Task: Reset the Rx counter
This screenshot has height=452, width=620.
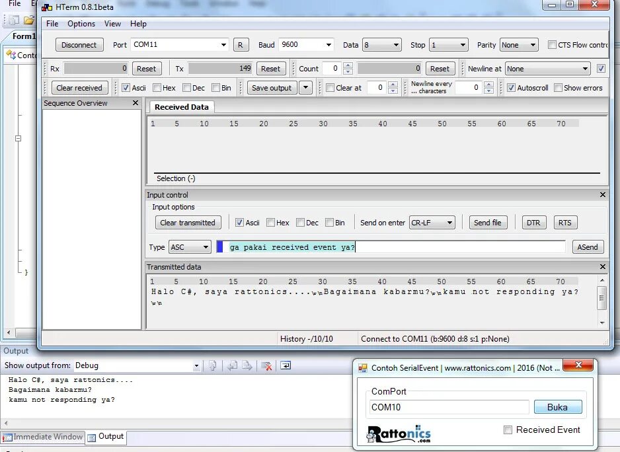Action: (x=146, y=69)
